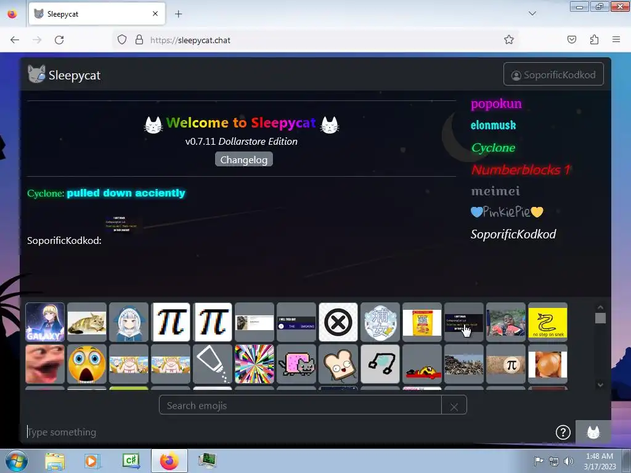This screenshot has height=473, width=631.
Task: Select the toast with face emoji
Action: [x=338, y=364]
